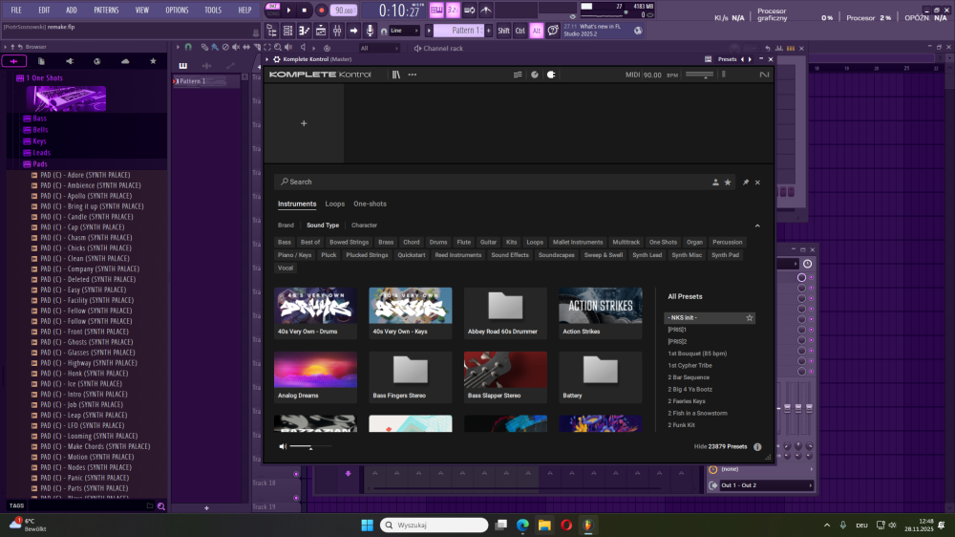Select the Character filter

click(364, 226)
